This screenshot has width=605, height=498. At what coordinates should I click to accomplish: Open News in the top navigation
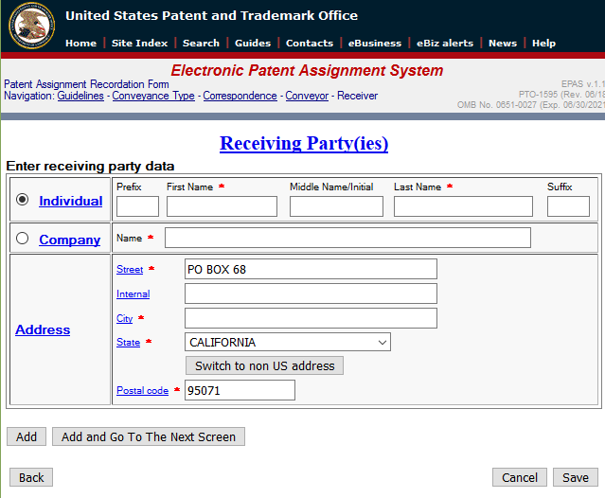pos(503,44)
